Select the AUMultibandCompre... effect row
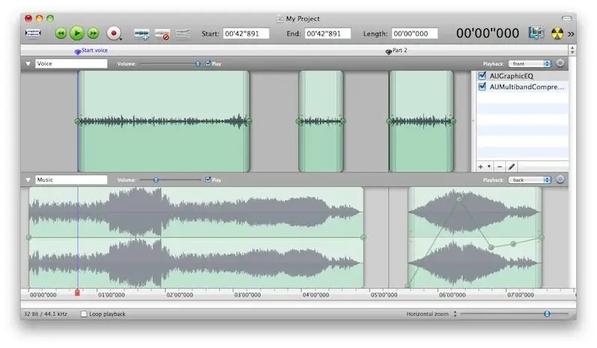597x348 pixels. [x=523, y=86]
